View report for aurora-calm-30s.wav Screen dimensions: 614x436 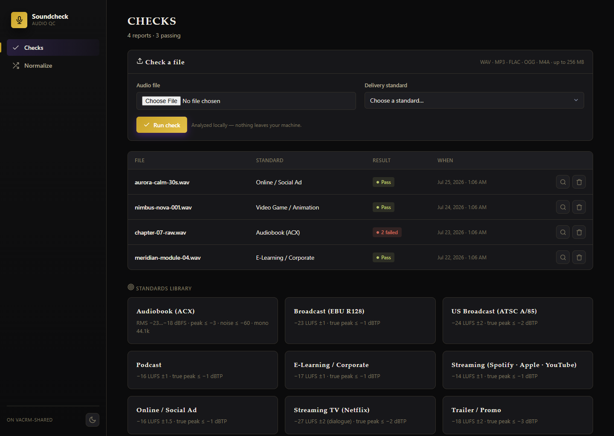(x=563, y=182)
